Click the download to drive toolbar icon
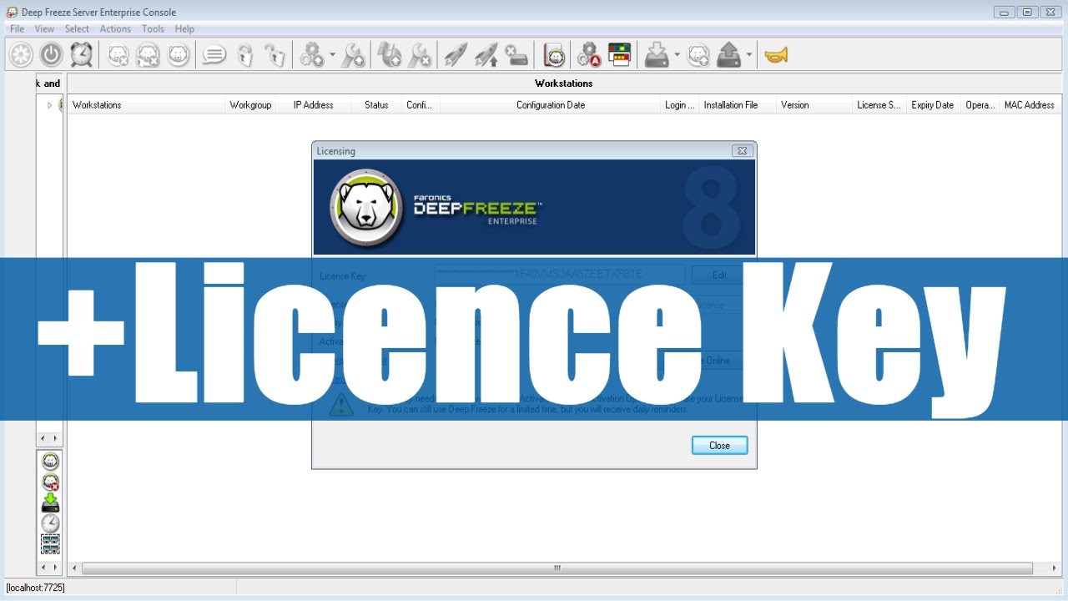 coord(657,55)
